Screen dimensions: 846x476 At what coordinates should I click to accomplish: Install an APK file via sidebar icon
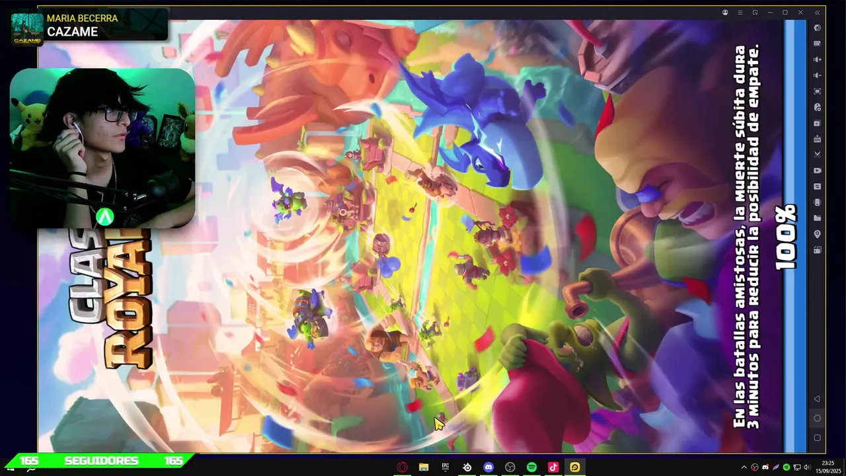click(818, 139)
